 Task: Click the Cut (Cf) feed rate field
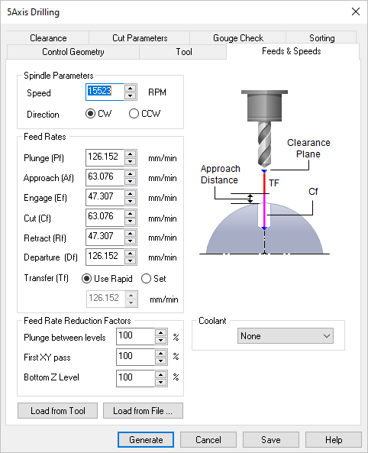click(105, 217)
